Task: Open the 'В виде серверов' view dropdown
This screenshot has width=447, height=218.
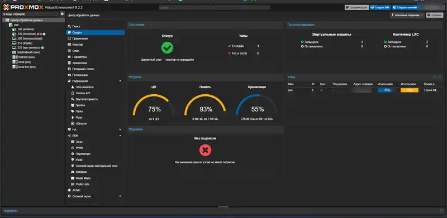Action: click(x=31, y=14)
